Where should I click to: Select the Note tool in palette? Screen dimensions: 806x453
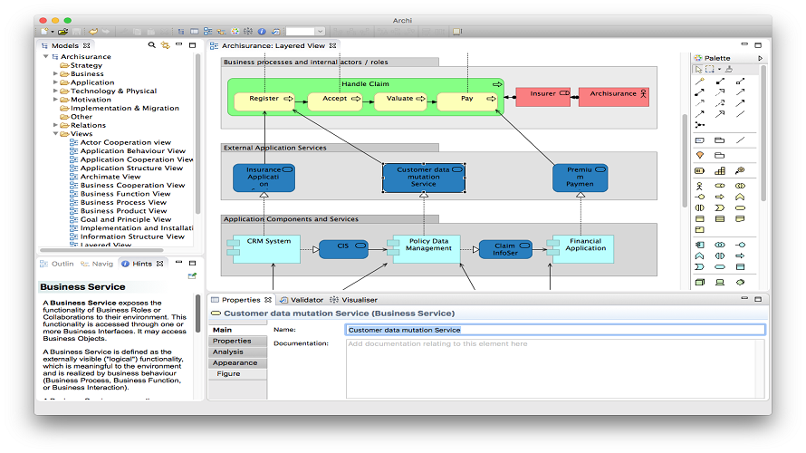(x=699, y=140)
